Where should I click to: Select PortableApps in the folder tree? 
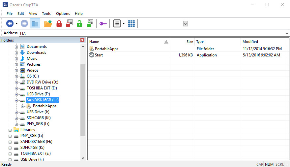44,106
